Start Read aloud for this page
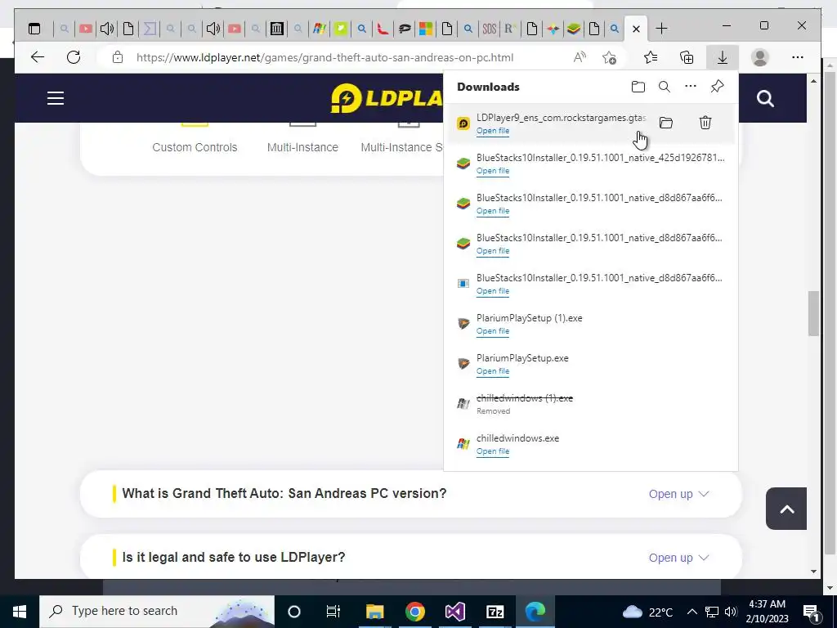Viewport: 837px width, 628px height. (580, 57)
